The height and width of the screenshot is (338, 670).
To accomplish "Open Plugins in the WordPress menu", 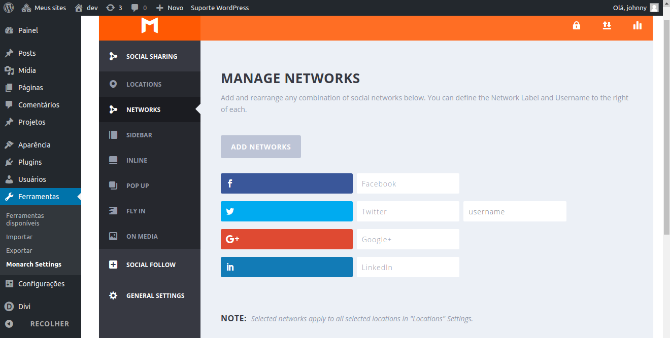I will (30, 162).
